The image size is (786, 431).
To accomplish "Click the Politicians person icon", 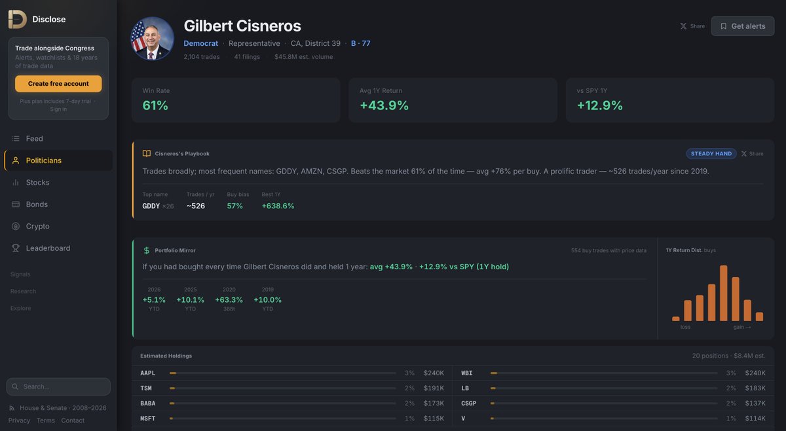I will tap(16, 160).
